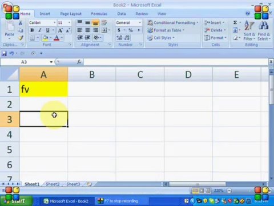The image size is (274, 206).
Task: Open the Fill Color dropdown arrow
Action: [50, 38]
